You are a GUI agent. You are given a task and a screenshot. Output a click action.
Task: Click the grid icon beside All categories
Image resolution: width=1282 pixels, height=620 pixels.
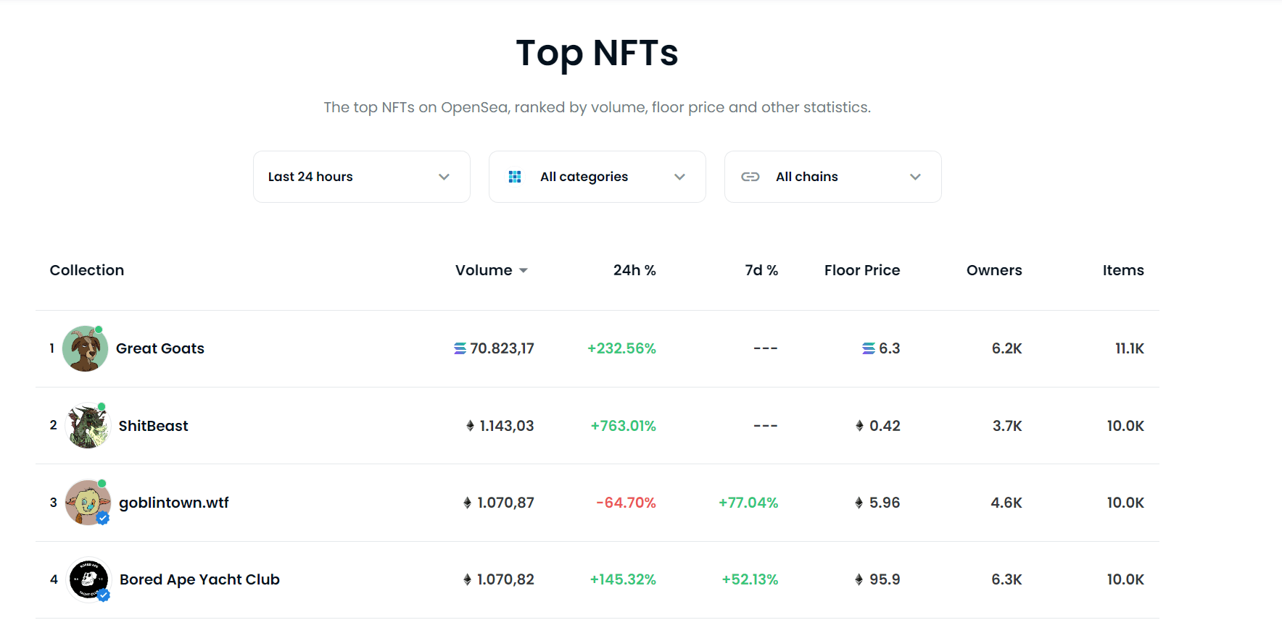pyautogui.click(x=515, y=177)
